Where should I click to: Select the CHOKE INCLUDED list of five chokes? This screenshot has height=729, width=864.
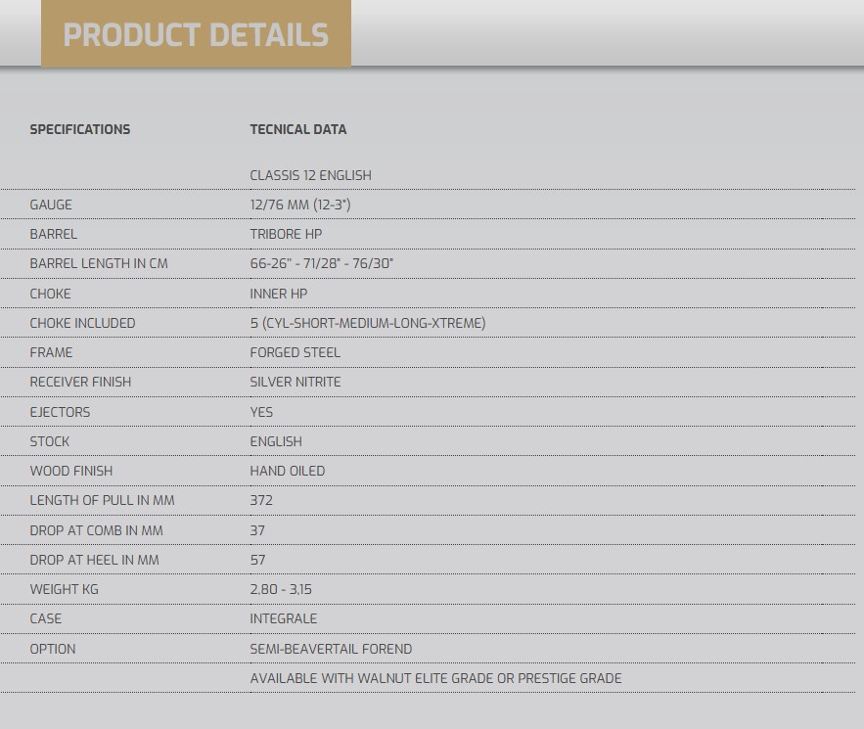tap(368, 323)
